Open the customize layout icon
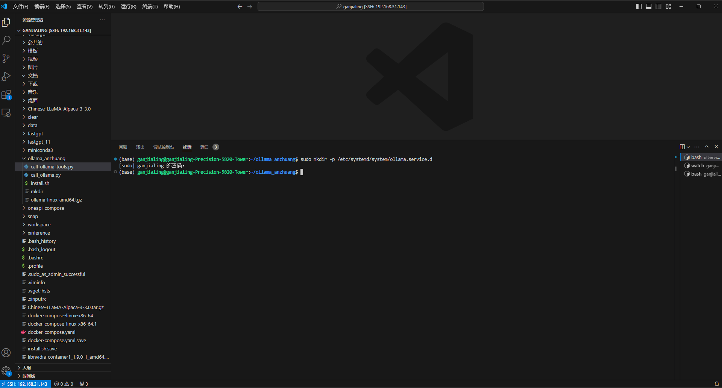The width and height of the screenshot is (722, 388). click(668, 6)
